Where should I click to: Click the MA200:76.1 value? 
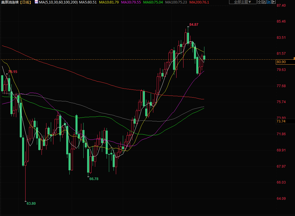(199, 2)
